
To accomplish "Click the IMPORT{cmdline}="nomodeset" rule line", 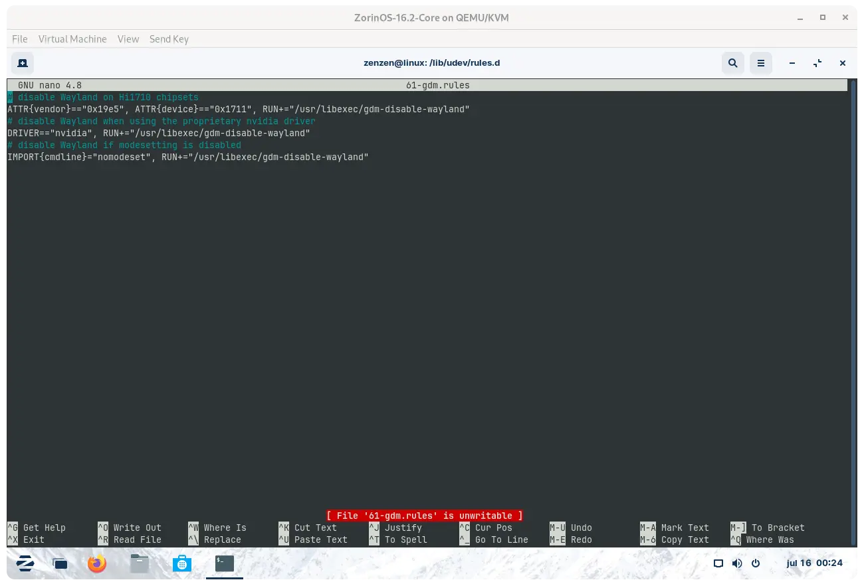I will pos(188,157).
